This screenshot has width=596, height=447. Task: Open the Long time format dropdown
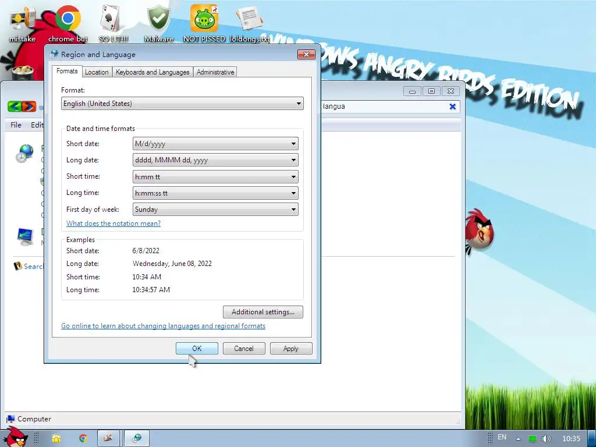click(215, 193)
